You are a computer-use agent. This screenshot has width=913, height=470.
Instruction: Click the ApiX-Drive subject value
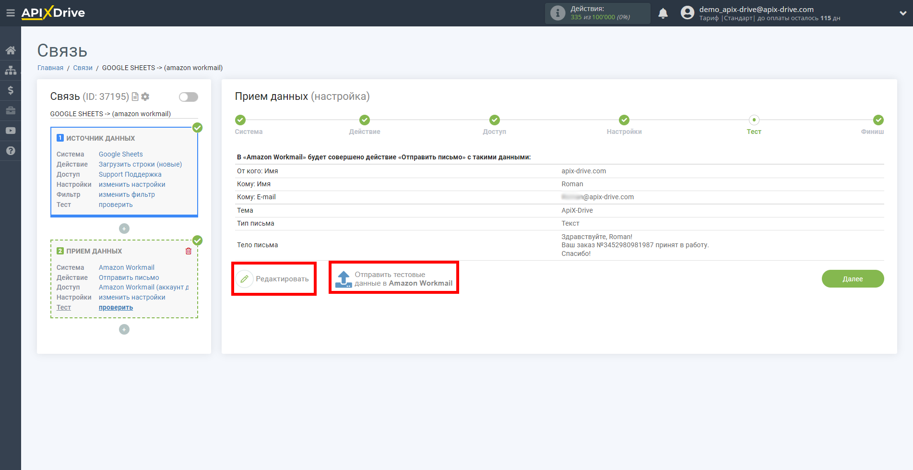577,210
